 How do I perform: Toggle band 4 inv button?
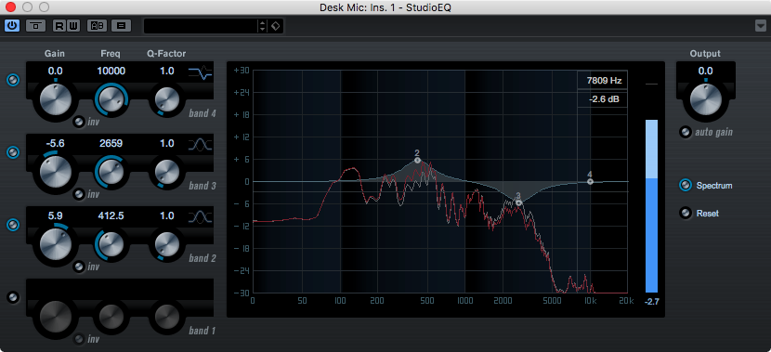point(78,122)
